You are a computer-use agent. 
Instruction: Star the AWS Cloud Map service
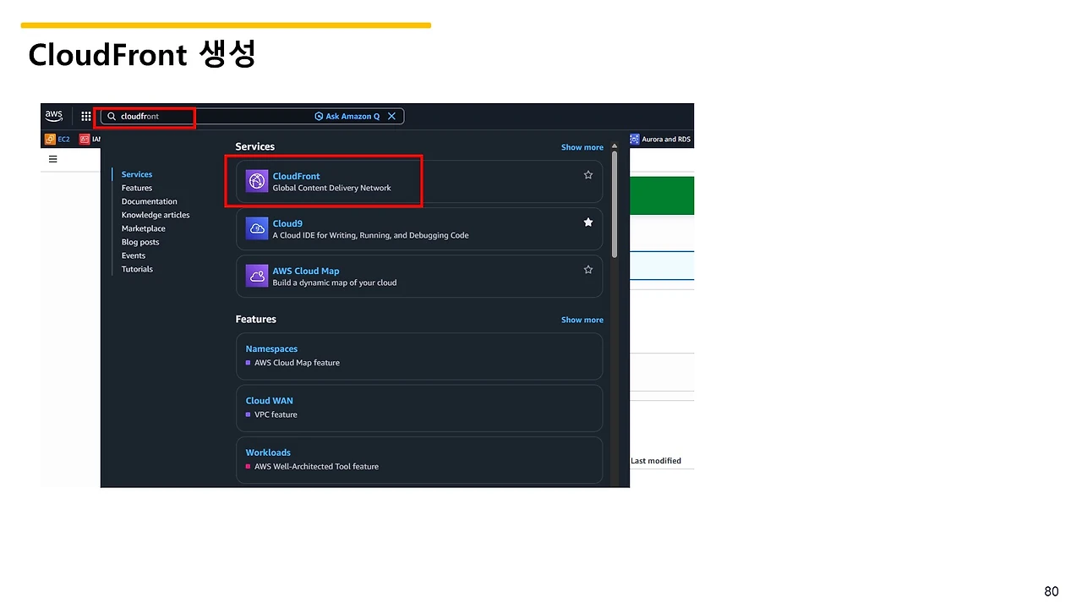pyautogui.click(x=588, y=270)
